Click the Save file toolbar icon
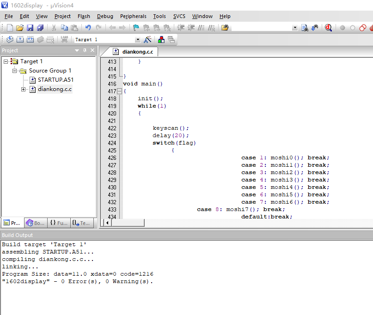The image size is (373, 315). (30, 28)
